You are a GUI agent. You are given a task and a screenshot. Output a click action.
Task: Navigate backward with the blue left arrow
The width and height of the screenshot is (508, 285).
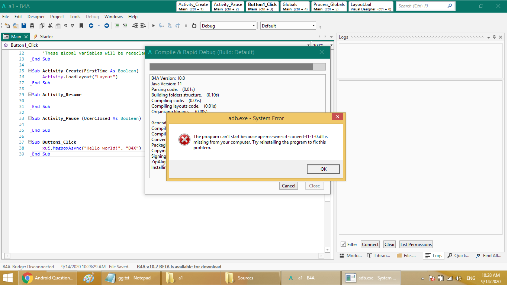[x=91, y=26]
